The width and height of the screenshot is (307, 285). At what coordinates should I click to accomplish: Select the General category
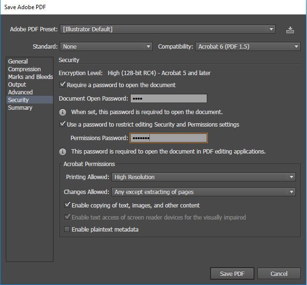click(18, 62)
